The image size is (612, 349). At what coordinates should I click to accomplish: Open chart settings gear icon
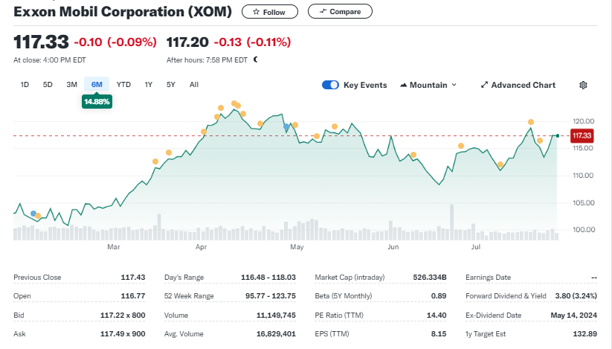pyautogui.click(x=583, y=85)
